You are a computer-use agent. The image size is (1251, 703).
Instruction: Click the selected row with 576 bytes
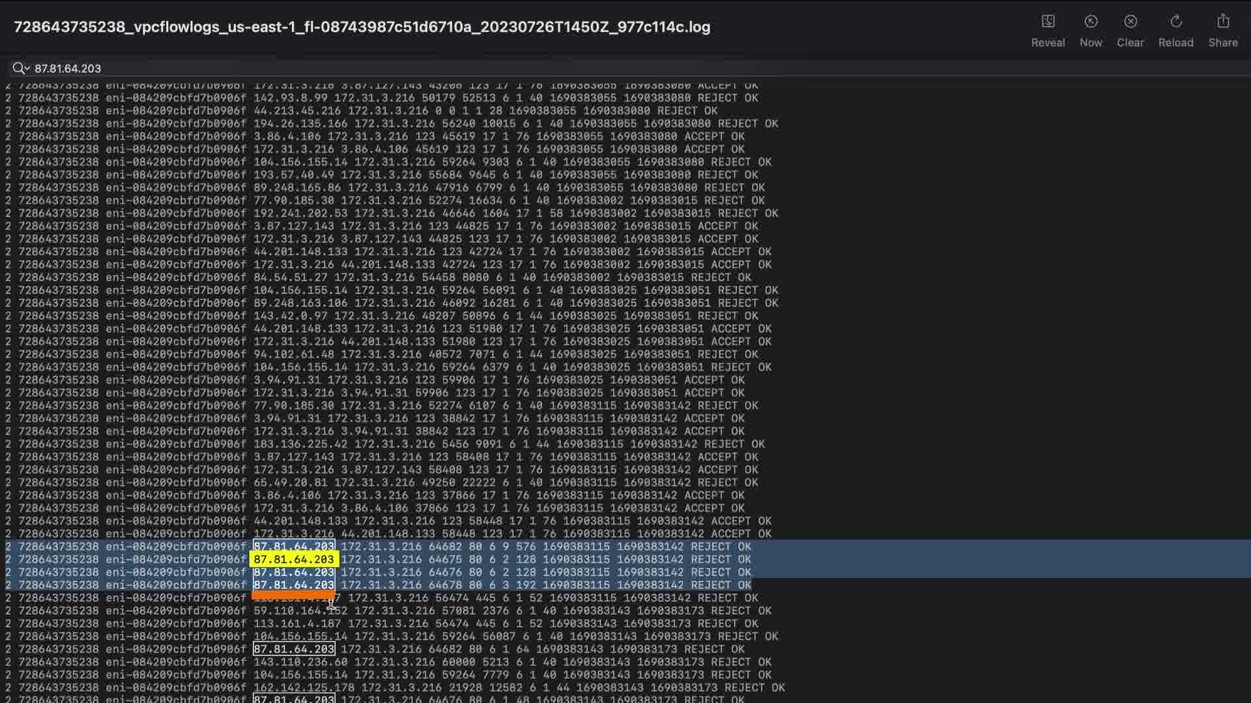coord(525,547)
